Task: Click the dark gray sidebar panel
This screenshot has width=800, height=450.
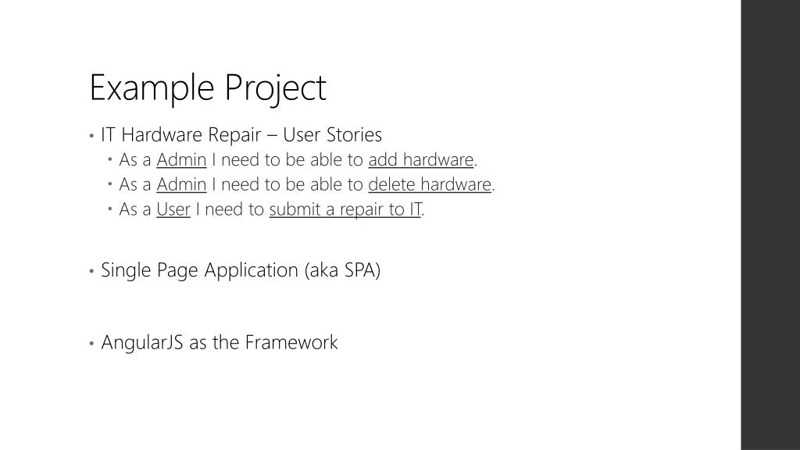Action: pos(770,225)
